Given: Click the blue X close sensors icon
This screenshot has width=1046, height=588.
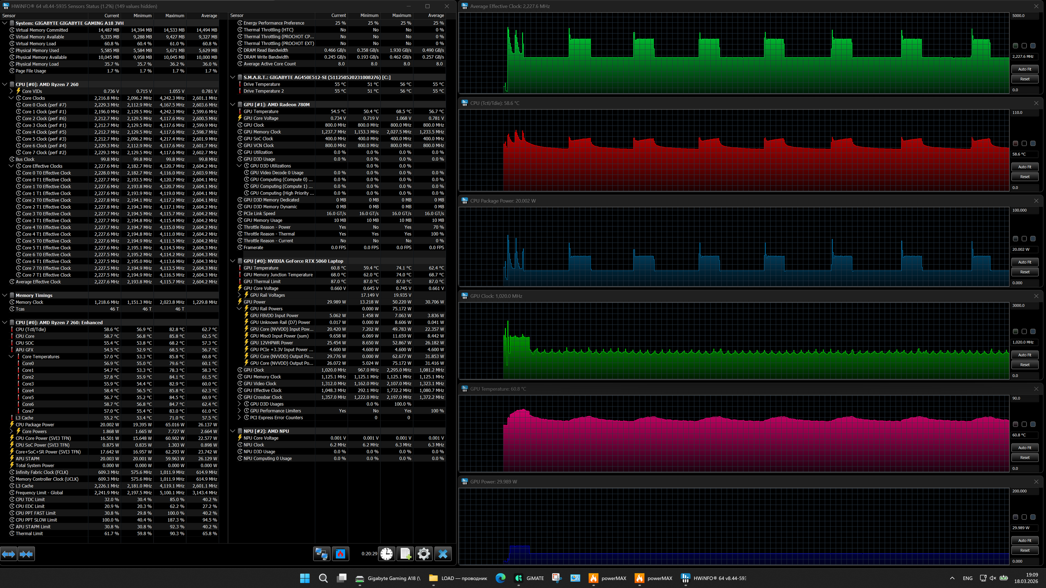Looking at the screenshot, I should pyautogui.click(x=442, y=554).
